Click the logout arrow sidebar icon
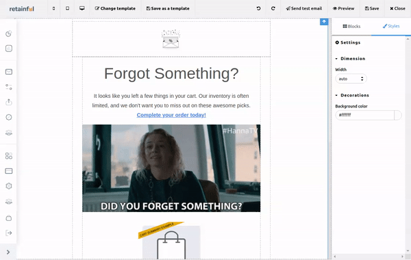This screenshot has height=260, width=411. [x=9, y=233]
